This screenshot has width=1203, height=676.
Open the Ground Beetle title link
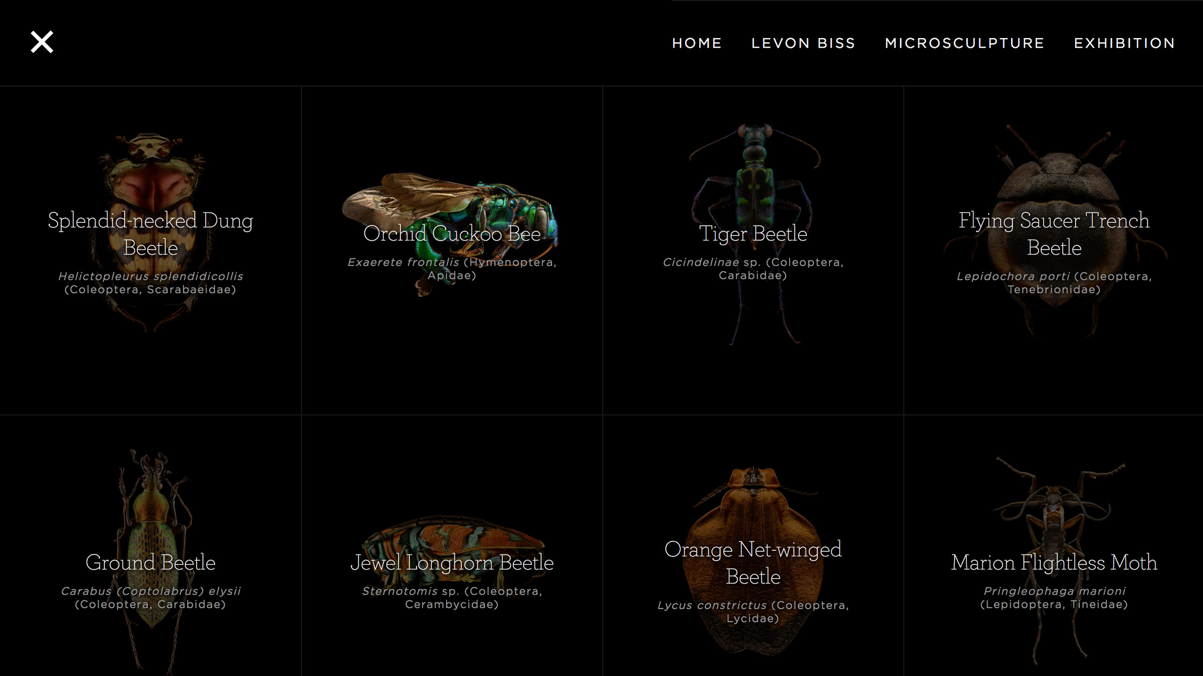coord(150,563)
